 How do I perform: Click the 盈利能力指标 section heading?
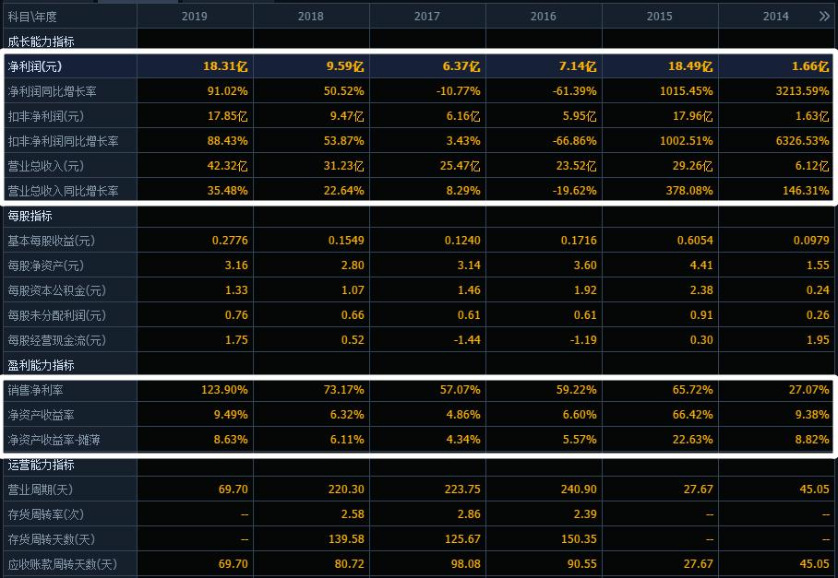click(x=41, y=365)
